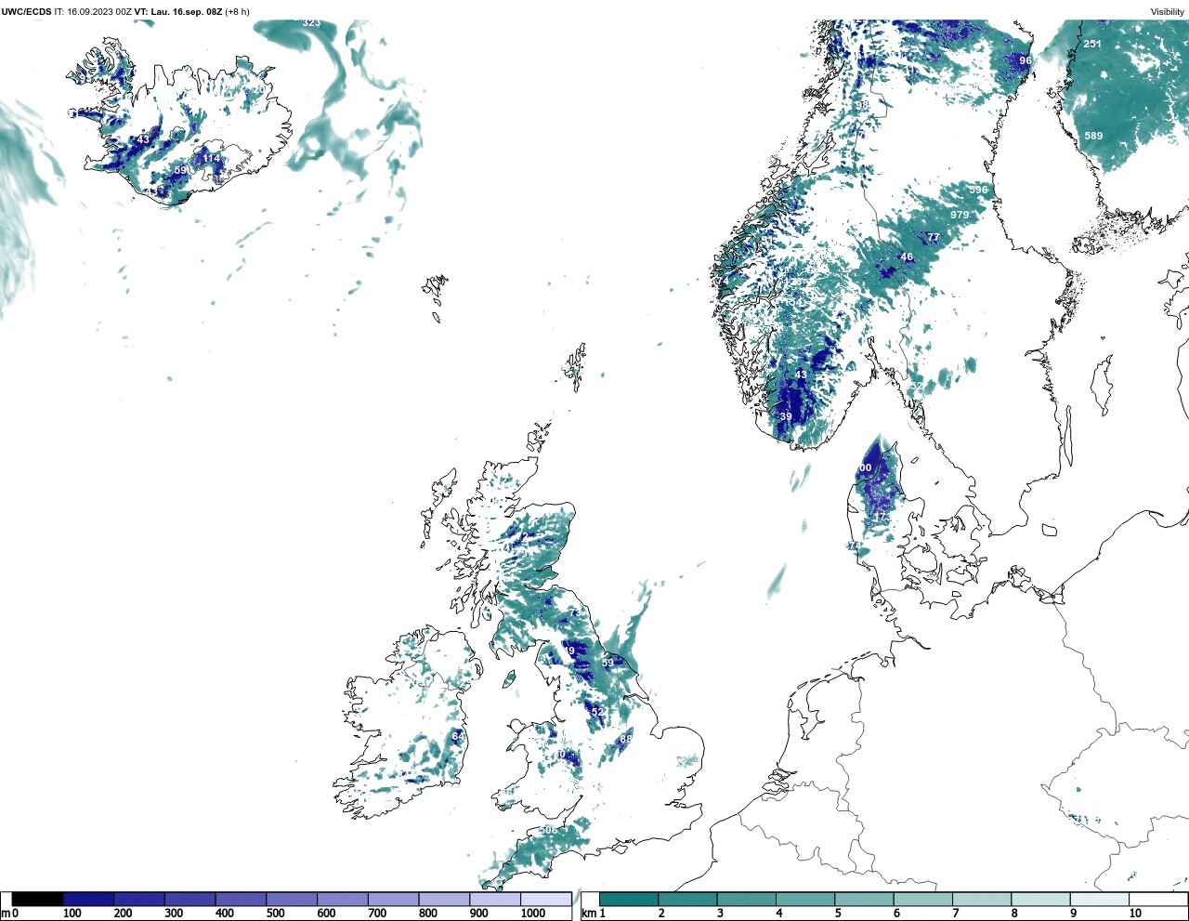Click the "52" value over central England
The height and width of the screenshot is (921, 1189).
596,712
